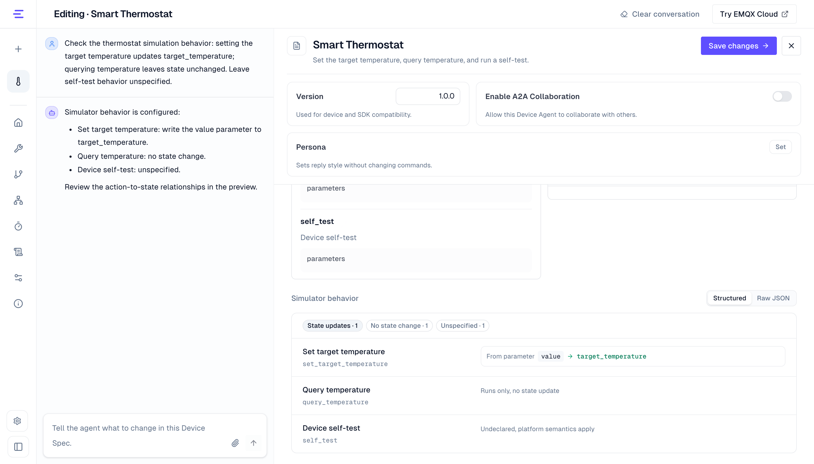Click "Undeclared, platform semantics apply" text
The height and width of the screenshot is (464, 814).
tap(537, 429)
